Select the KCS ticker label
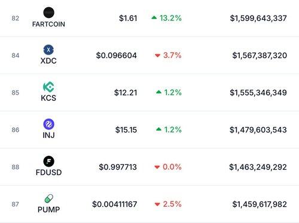This screenshot has height=223, width=299. [x=48, y=98]
